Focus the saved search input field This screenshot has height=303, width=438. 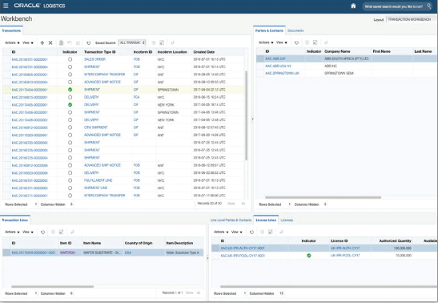394,6
